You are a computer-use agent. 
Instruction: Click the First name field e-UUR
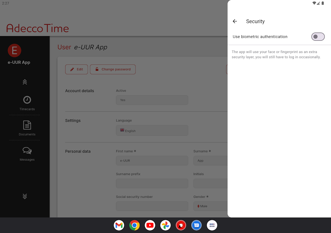152,161
